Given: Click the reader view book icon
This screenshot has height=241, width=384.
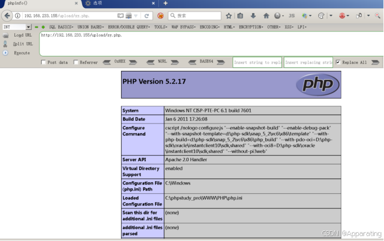Looking at the screenshot, I should [x=120, y=16].
